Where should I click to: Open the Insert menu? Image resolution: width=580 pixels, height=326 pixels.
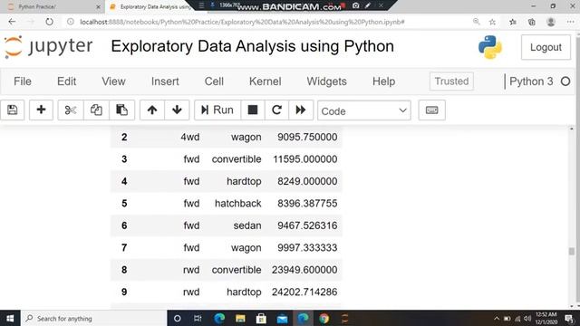(165, 81)
